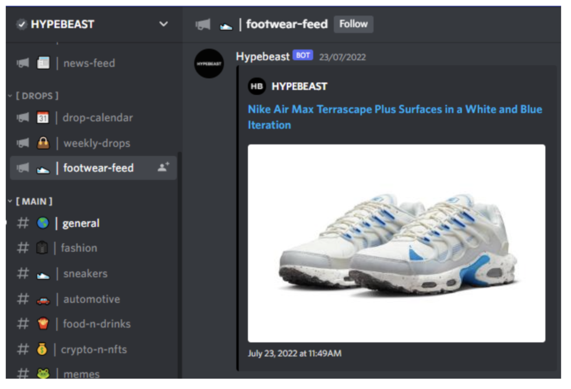Open the general text channel
Screen dimensions: 571x389
click(80, 223)
